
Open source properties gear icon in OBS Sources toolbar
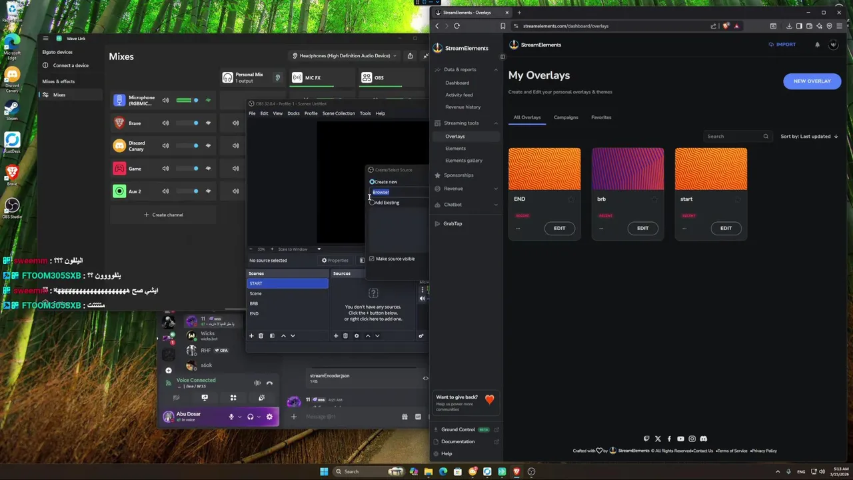point(357,336)
